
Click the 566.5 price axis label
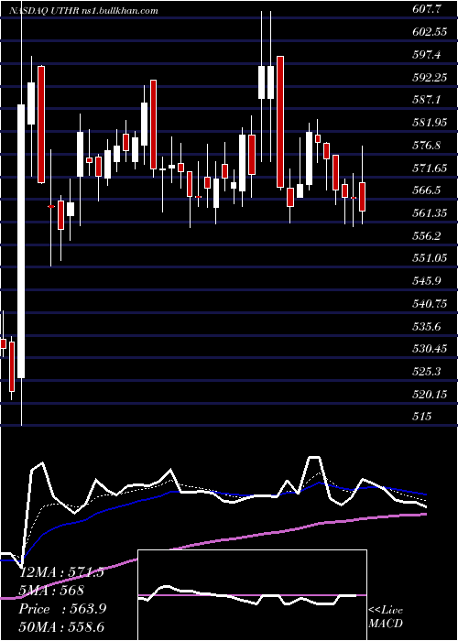[427, 190]
